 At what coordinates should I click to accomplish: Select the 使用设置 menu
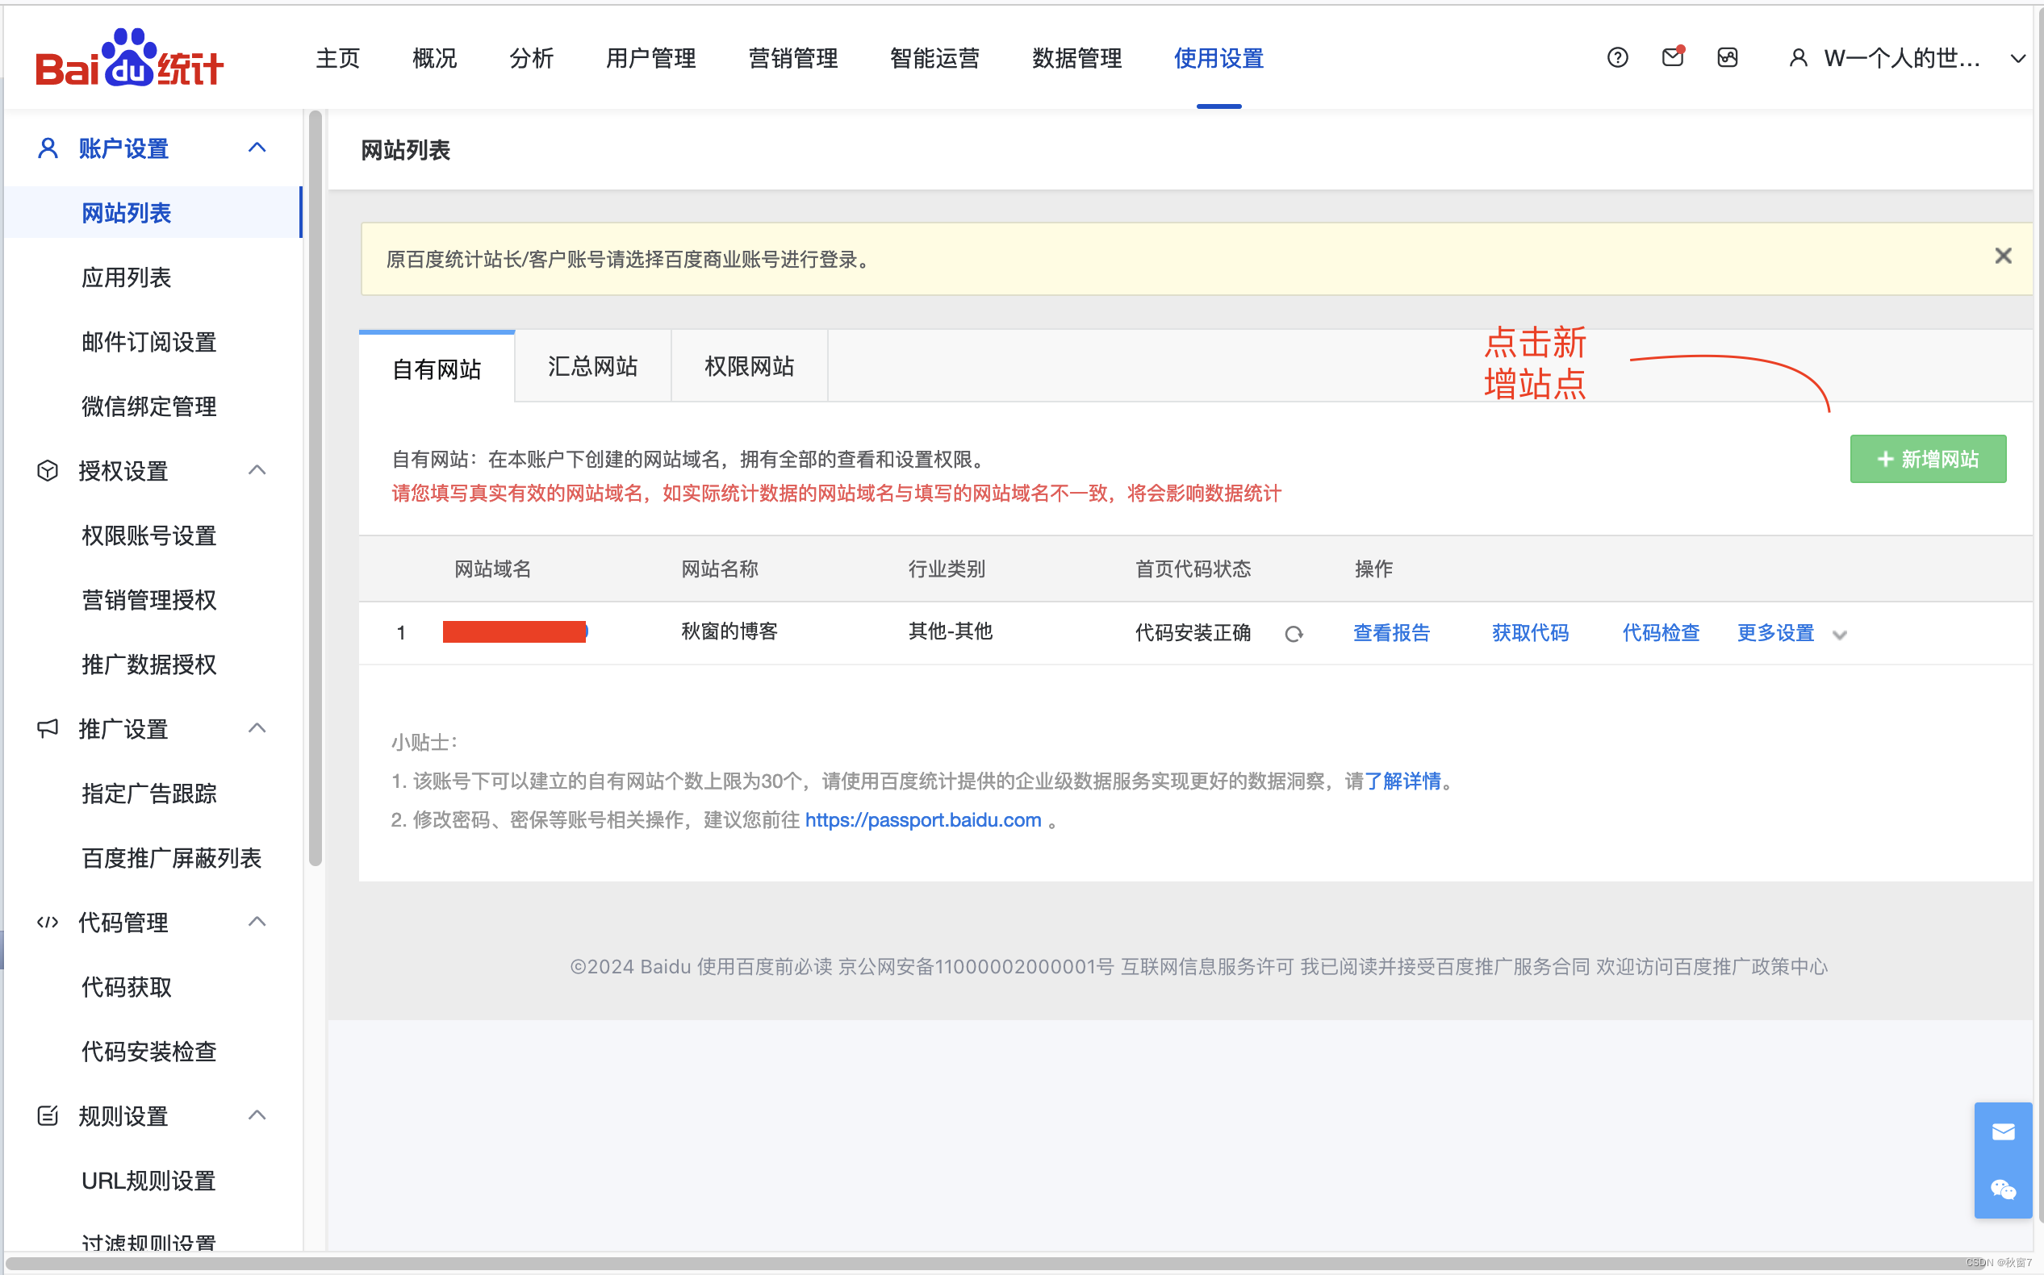pyautogui.click(x=1219, y=58)
